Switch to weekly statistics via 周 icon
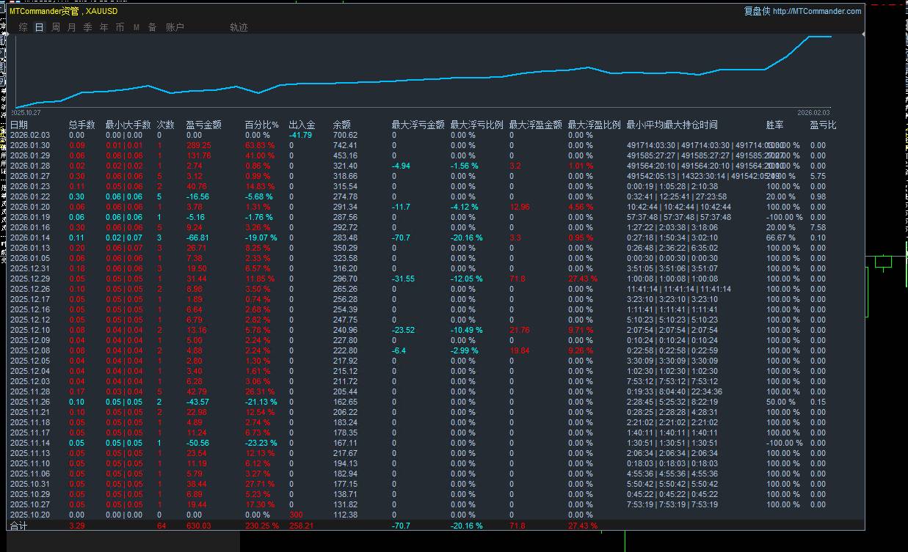Screen dimensions: 908x552 point(55,26)
